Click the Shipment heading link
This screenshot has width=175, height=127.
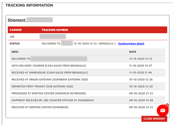tap(17, 20)
